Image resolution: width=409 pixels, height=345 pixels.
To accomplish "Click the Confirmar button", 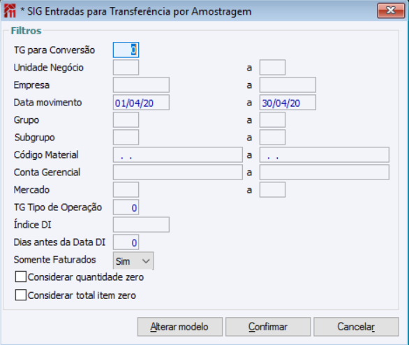I will 268,327.
